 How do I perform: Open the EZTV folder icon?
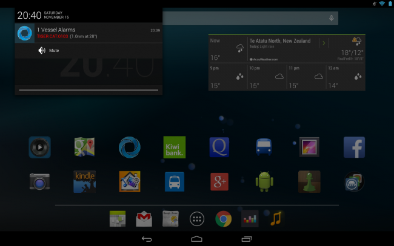pyautogui.click(x=354, y=181)
